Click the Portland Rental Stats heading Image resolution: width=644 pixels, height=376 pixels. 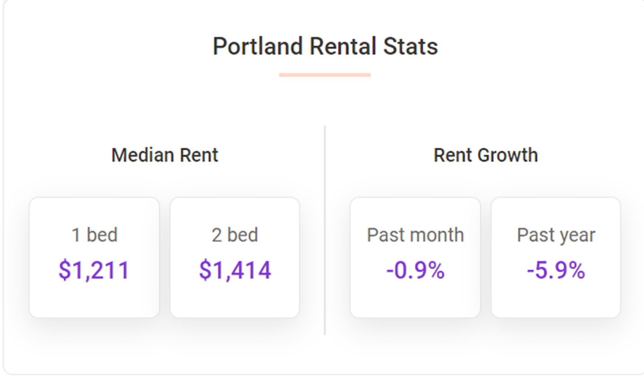click(325, 47)
